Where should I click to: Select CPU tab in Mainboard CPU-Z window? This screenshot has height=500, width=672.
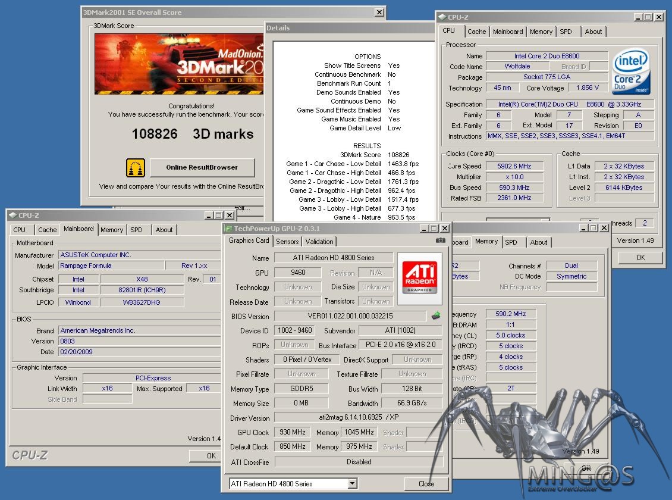tap(19, 230)
